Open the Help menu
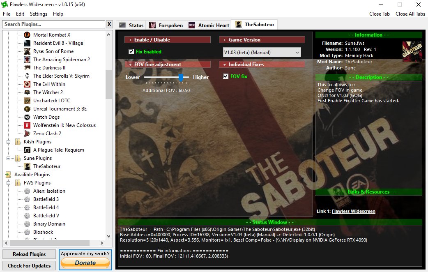Viewport: 428px width, 272px height. (58, 14)
